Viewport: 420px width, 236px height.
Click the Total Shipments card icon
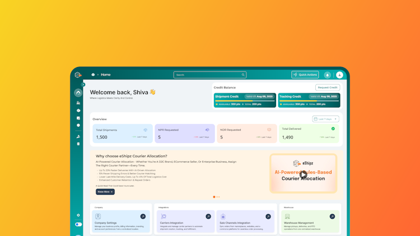coord(146,130)
